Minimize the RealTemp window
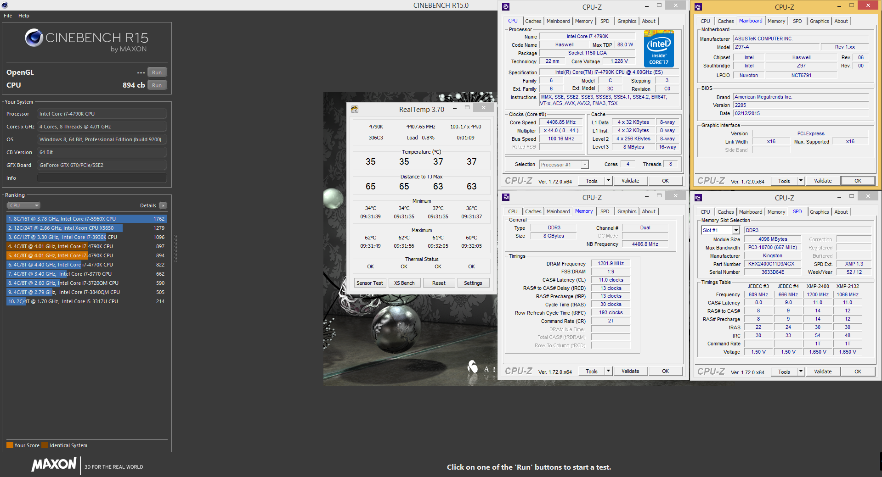This screenshot has height=477, width=882. pyautogui.click(x=455, y=109)
